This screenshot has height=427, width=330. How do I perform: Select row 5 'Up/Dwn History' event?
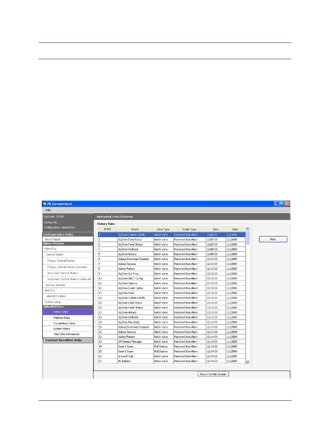172,254
